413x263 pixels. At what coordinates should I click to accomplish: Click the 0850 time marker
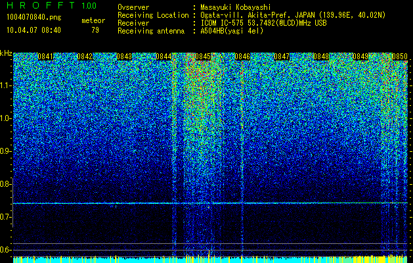coord(400,57)
